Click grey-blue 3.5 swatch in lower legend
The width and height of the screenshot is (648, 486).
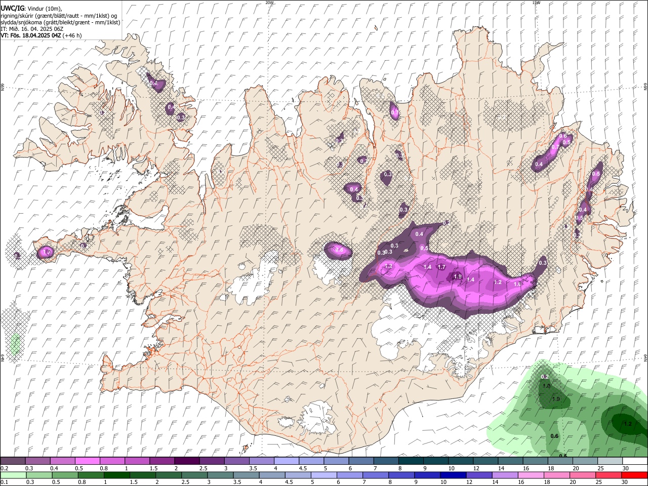[247, 475]
